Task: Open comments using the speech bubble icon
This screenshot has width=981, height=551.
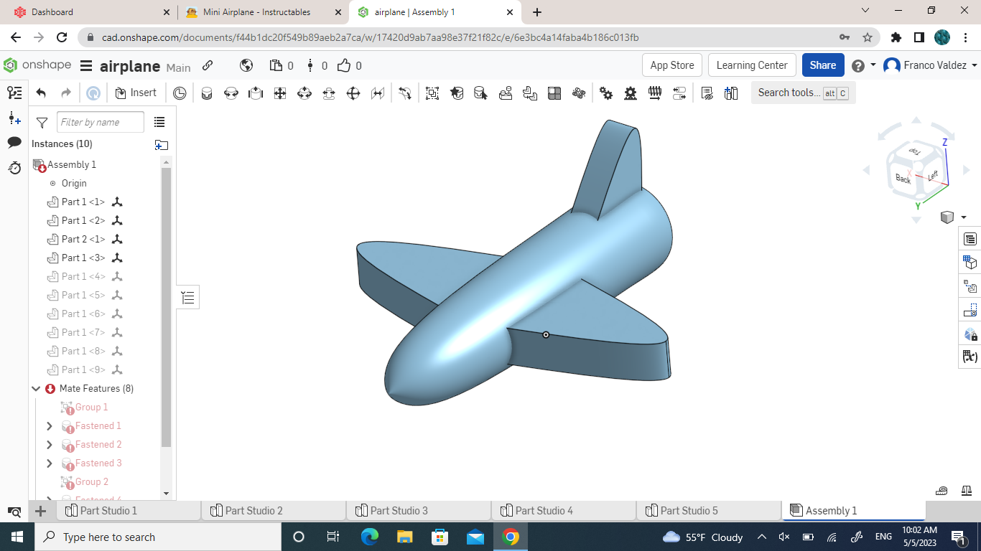Action: click(14, 143)
